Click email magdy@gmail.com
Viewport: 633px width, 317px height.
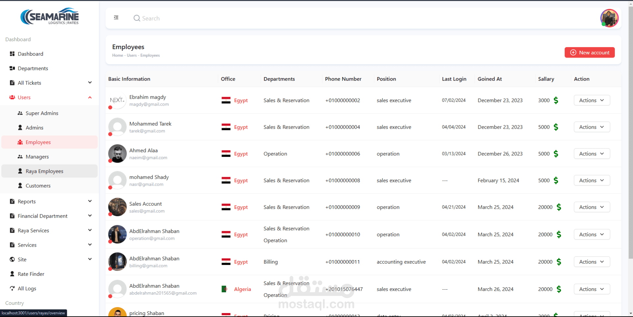click(x=149, y=104)
